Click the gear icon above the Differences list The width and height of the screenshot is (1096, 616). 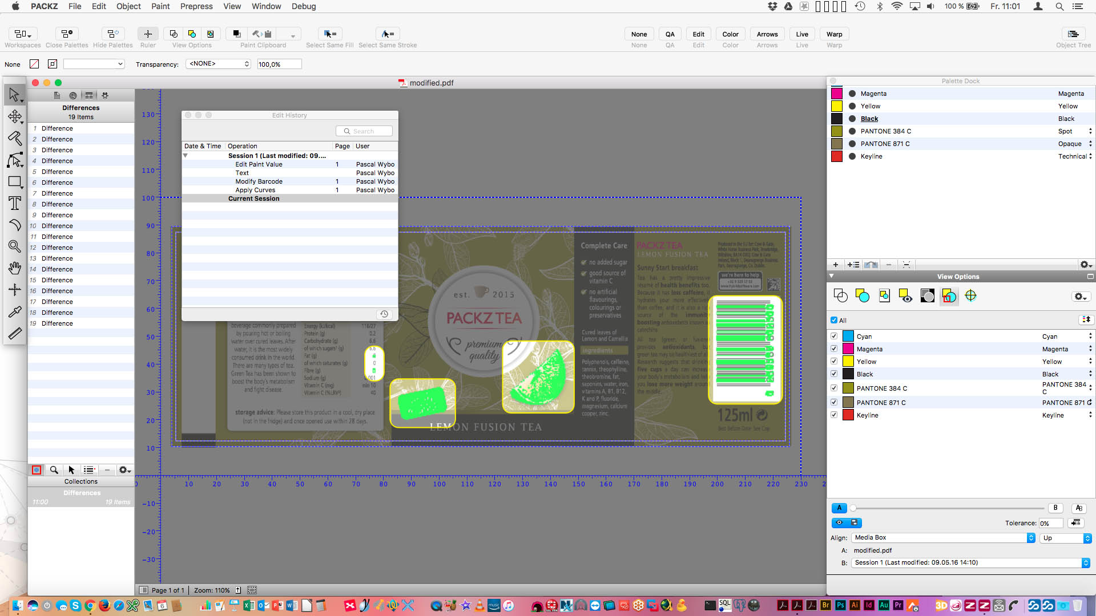point(105,95)
